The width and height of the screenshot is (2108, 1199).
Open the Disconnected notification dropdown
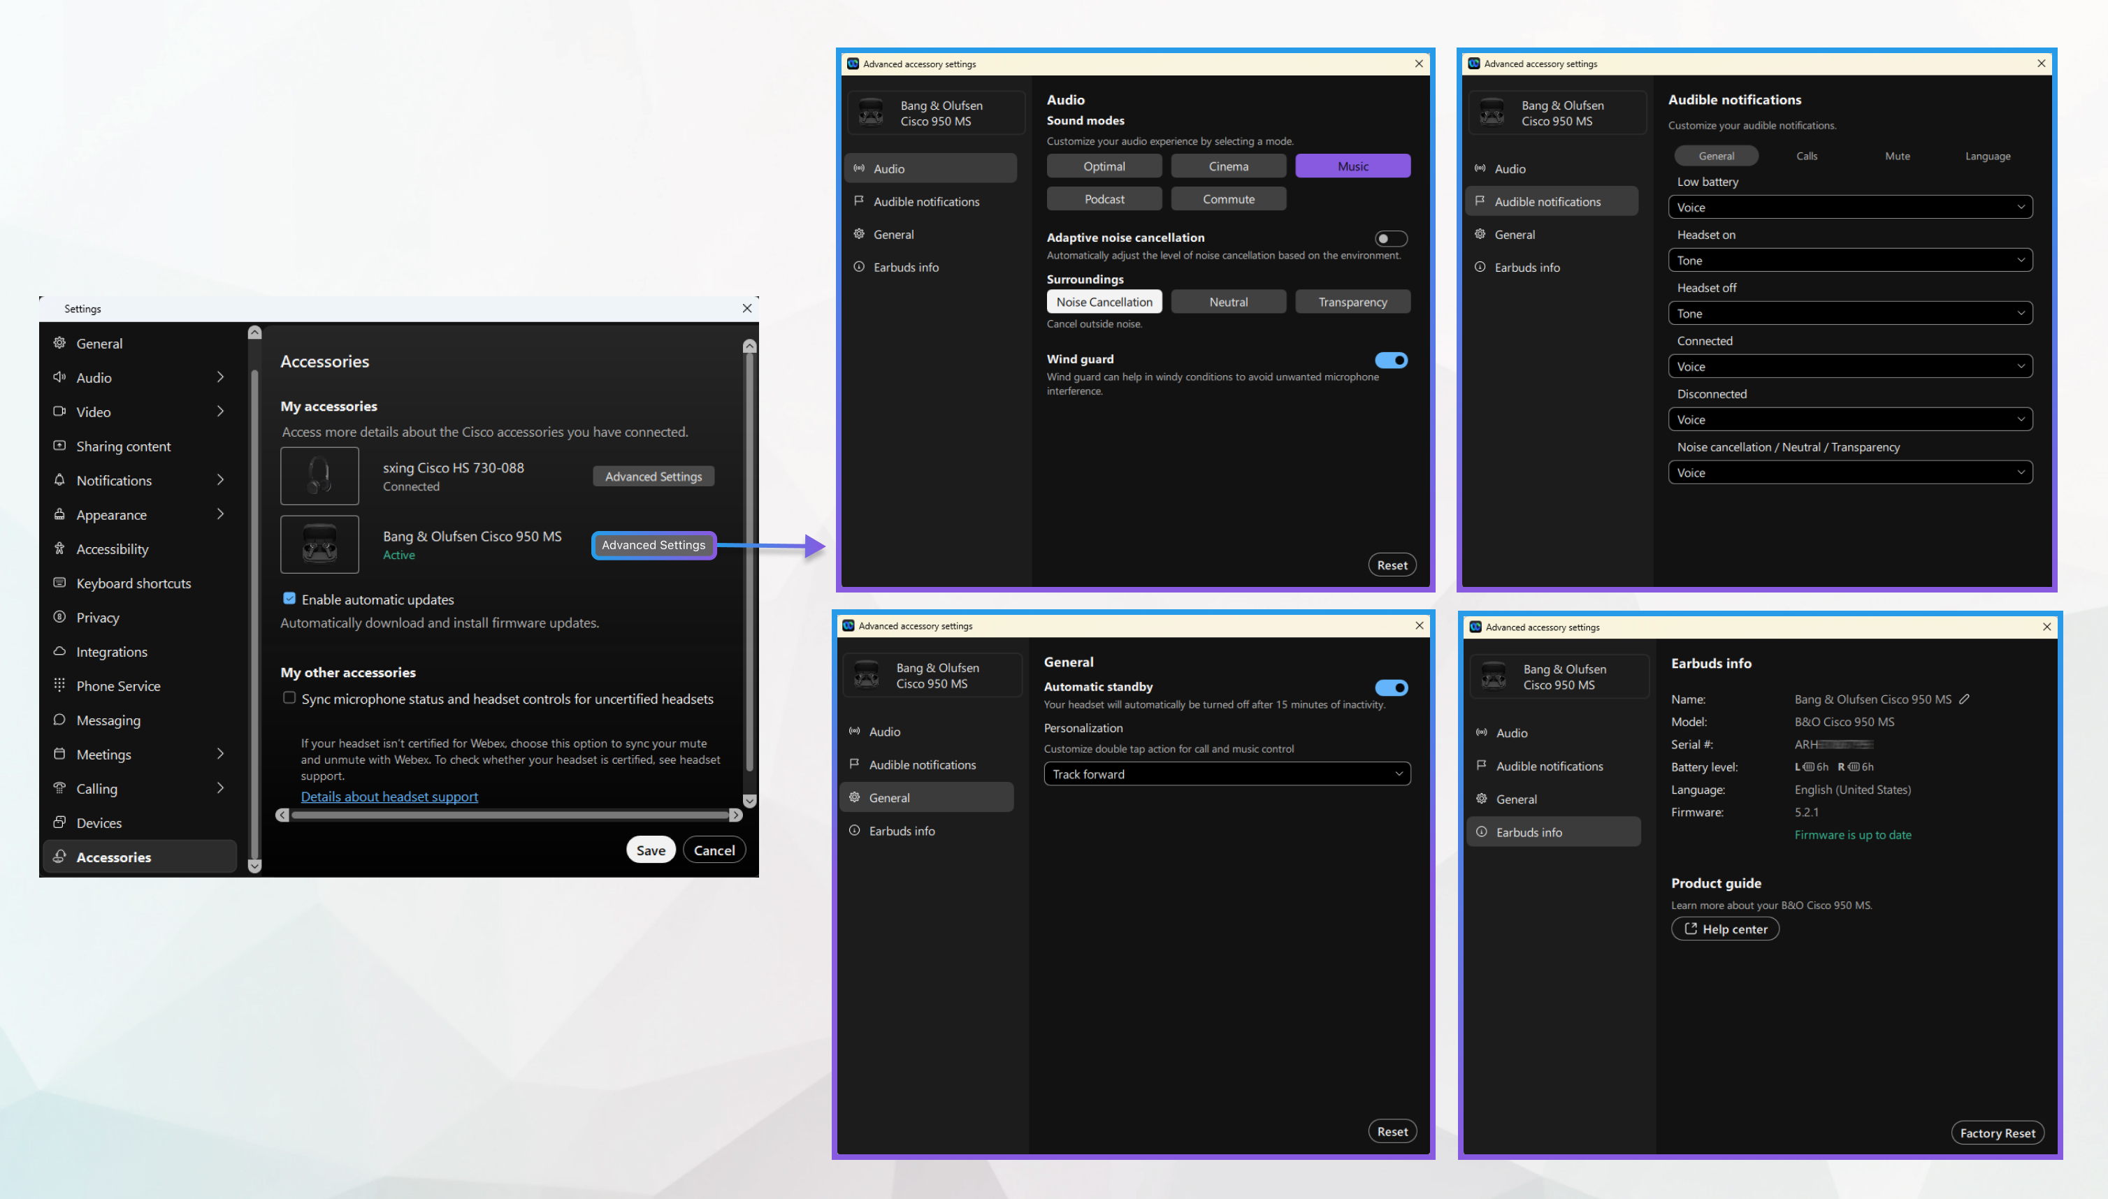point(1850,419)
